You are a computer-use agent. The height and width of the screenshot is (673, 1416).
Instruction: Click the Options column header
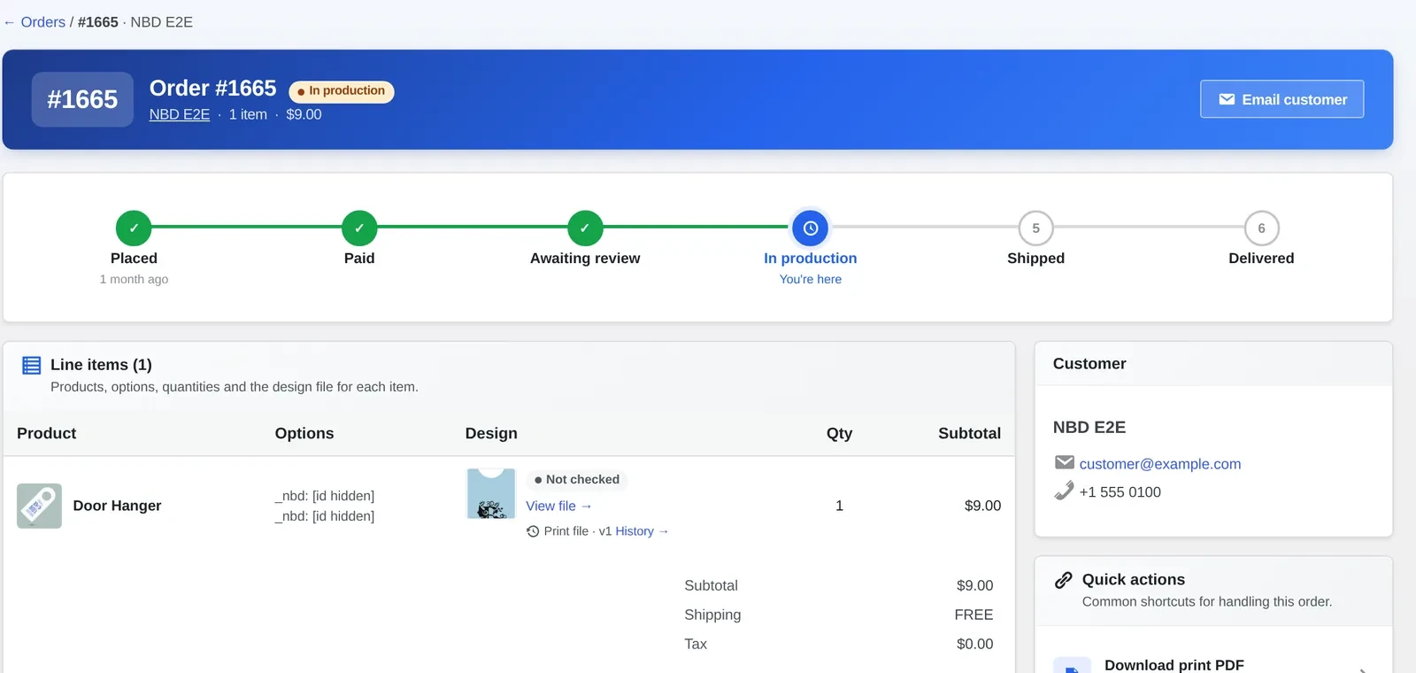304,433
